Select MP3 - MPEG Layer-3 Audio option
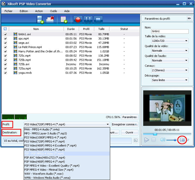195x180 pixels. coord(67,133)
